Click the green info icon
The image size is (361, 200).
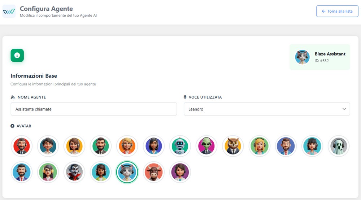(x=17, y=55)
